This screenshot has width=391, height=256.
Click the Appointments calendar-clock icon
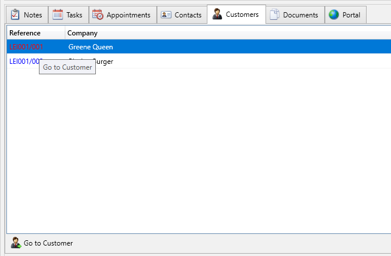point(98,15)
